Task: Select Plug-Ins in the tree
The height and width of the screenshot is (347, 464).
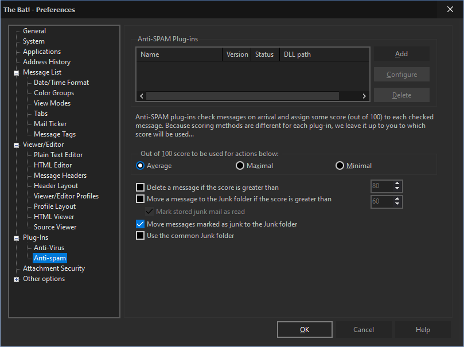Action: 36,237
